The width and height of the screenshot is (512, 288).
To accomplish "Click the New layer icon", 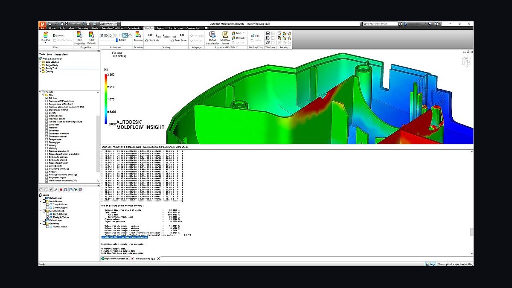I will (41, 189).
